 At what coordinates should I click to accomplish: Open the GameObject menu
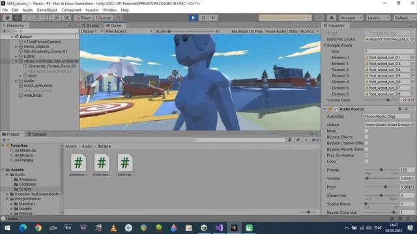tap(47, 10)
